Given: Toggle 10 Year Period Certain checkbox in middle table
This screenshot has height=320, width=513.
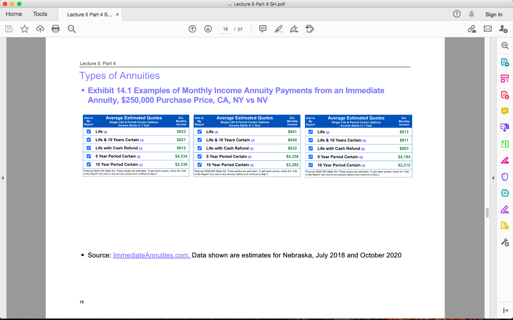Looking at the screenshot, I should (x=199, y=165).
